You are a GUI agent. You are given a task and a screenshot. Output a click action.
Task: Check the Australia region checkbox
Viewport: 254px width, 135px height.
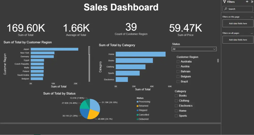click(x=178, y=62)
